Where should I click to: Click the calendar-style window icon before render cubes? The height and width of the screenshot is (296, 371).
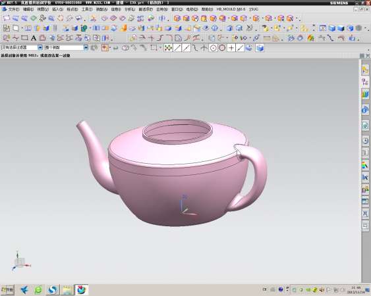(323, 28)
